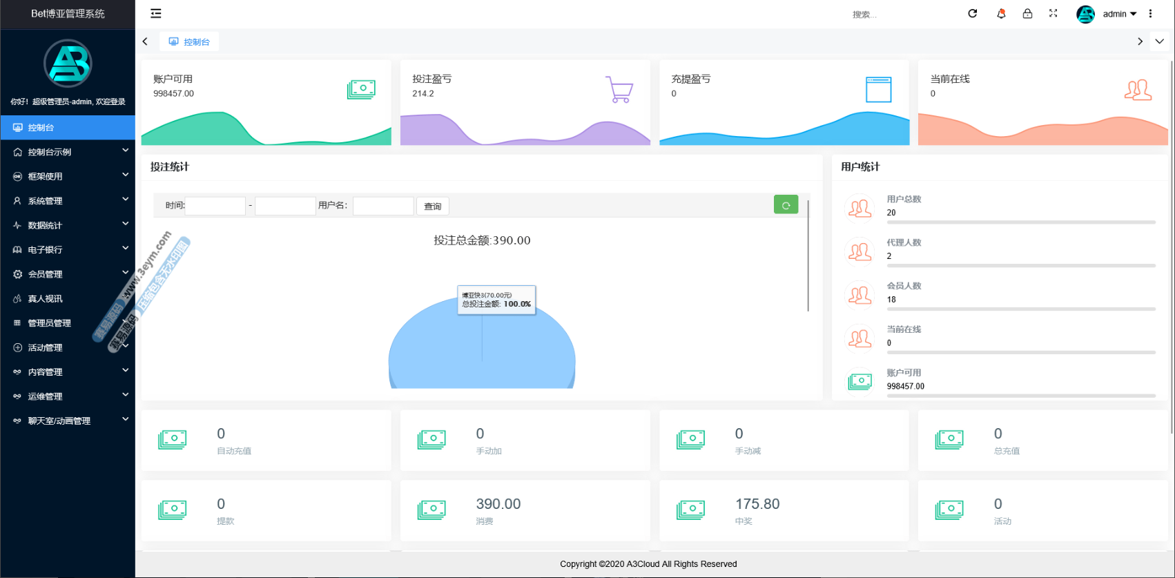Toggle fullscreen with the expand icon

pos(1053,14)
